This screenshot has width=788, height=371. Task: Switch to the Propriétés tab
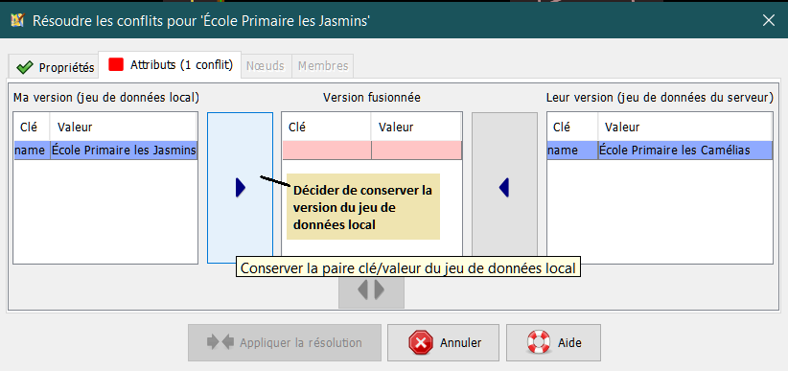point(54,67)
